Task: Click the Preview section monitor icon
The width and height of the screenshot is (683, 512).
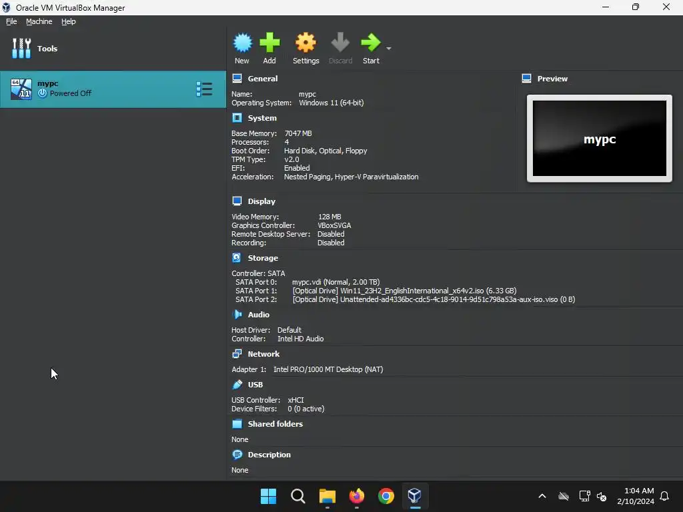Action: point(526,79)
